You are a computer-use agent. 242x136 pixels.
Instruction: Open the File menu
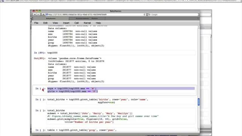[x=36, y=23]
